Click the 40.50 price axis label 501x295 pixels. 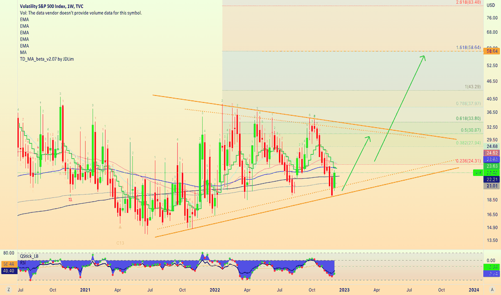[x=492, y=99]
